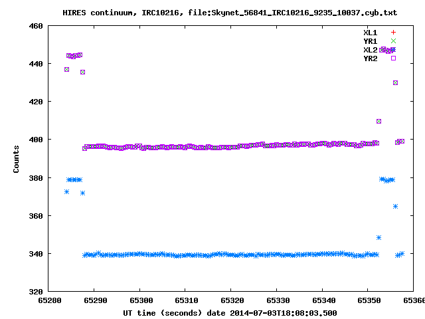Click the x-axis value 65350
Viewport: 425px width, 319px height.
[x=369, y=300]
